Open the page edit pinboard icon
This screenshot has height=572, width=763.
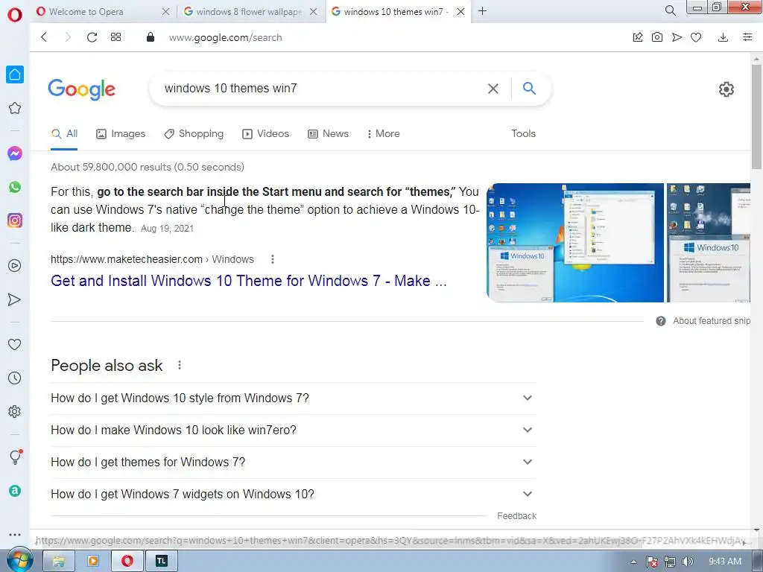click(x=638, y=37)
